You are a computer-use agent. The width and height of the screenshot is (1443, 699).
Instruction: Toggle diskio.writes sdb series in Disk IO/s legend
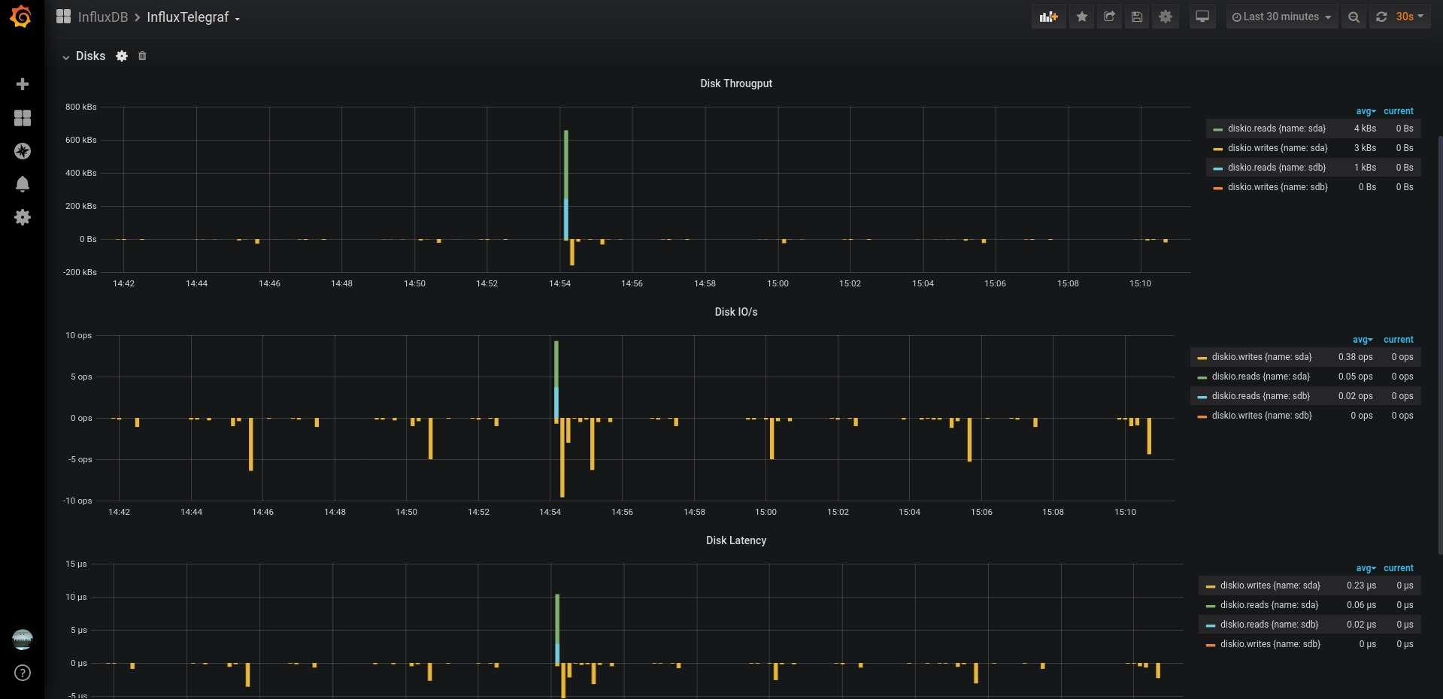1261,416
